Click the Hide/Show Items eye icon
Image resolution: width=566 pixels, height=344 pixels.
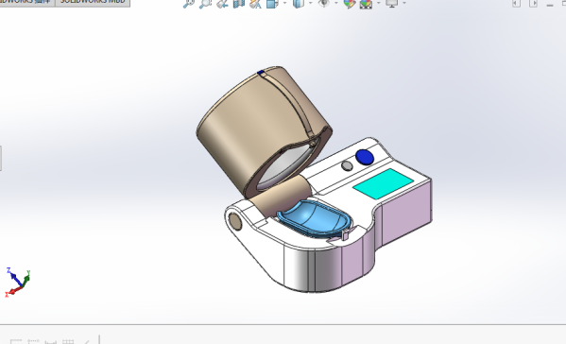coord(324,3)
